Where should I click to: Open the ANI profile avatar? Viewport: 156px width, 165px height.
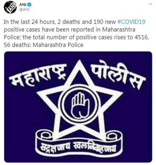point(10,7)
